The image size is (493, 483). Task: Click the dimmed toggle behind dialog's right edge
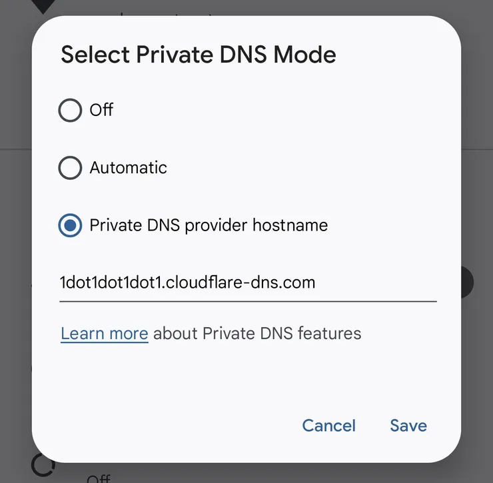click(467, 282)
